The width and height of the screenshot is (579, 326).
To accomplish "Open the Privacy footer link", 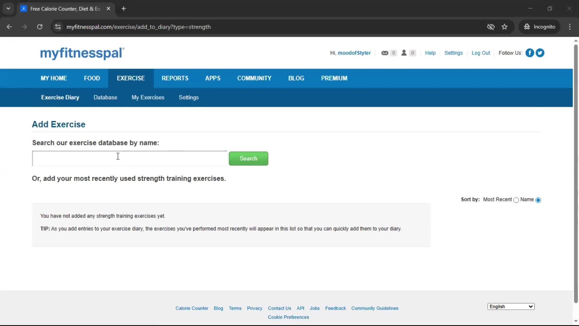I will click(x=255, y=308).
